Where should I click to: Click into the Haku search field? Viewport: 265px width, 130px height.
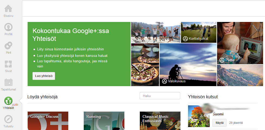click(x=160, y=96)
